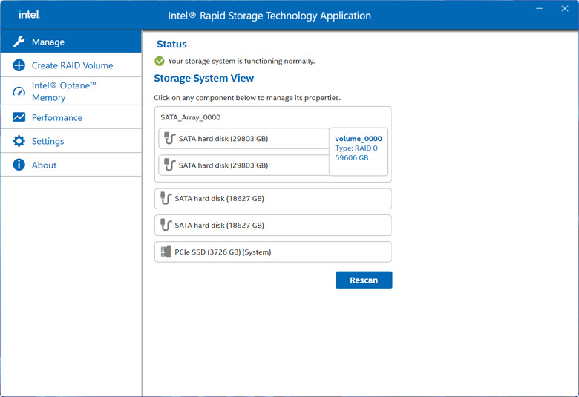Click the Performance chart icon

[x=19, y=117]
